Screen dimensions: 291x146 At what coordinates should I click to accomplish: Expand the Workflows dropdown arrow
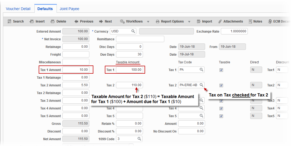[148, 21]
